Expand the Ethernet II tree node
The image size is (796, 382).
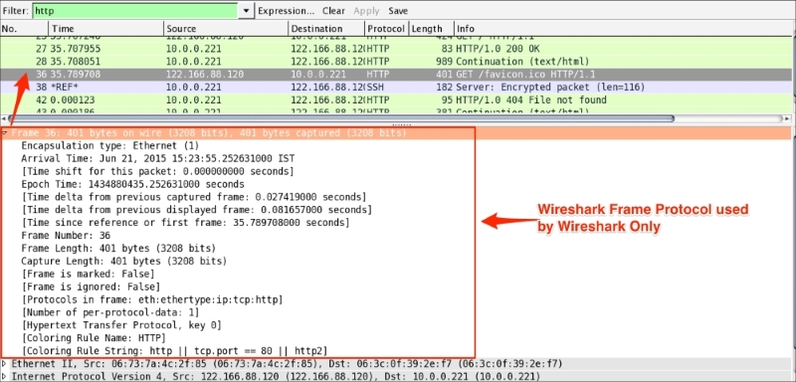(5, 364)
